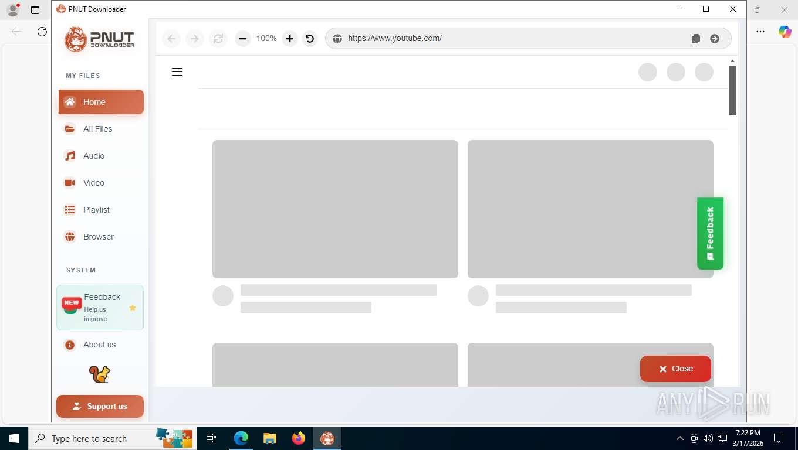Screen dimensions: 798x450
Task: Go to Audio files
Action: 101,156
